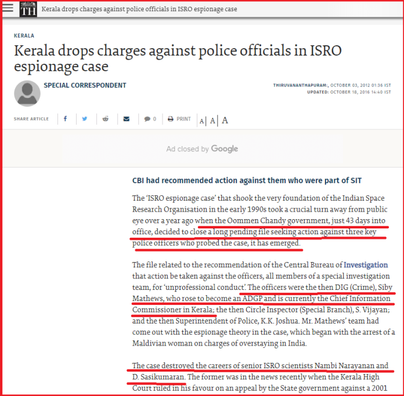Image resolution: width=404 pixels, height=396 pixels.
Task: Click the Google ad closed notice
Action: pos(202,149)
